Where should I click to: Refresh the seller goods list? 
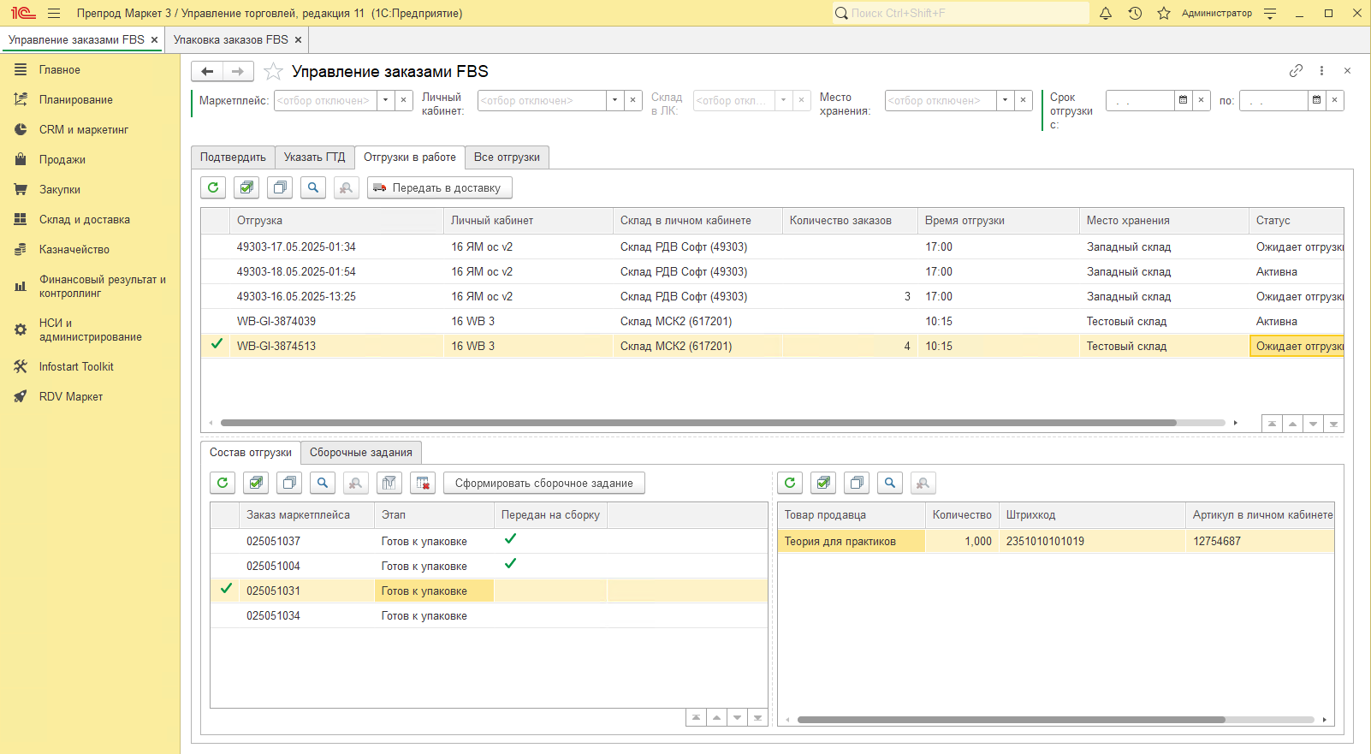click(790, 483)
